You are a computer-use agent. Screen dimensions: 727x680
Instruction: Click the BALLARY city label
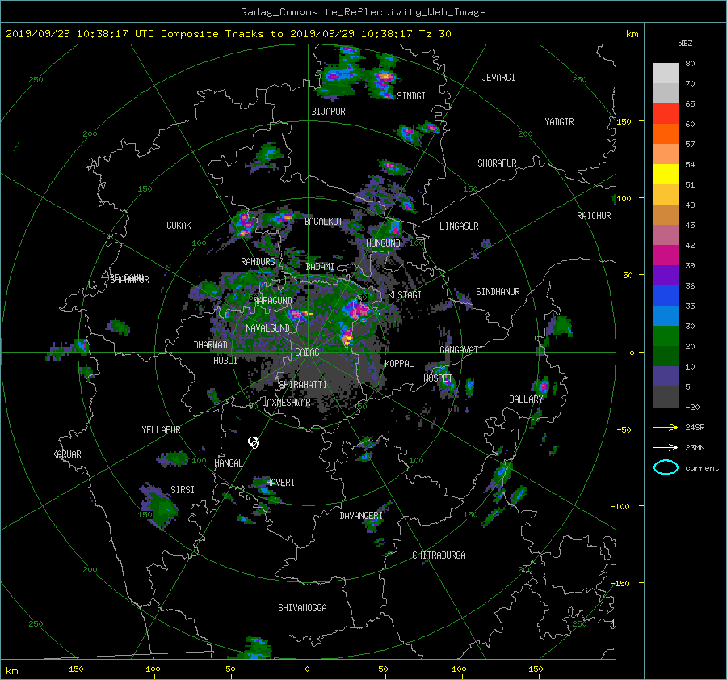(526, 399)
